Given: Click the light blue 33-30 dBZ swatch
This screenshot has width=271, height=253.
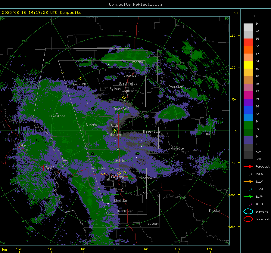Looking at the screenshot, I should point(248,118).
